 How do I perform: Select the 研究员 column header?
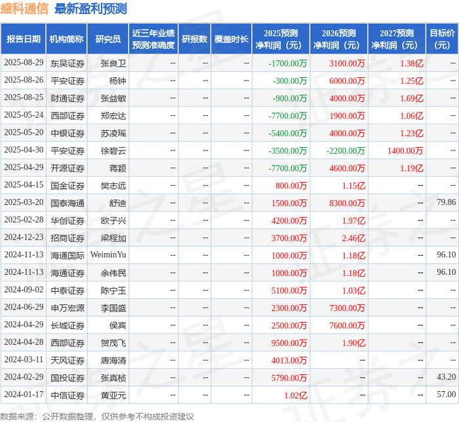point(108,39)
